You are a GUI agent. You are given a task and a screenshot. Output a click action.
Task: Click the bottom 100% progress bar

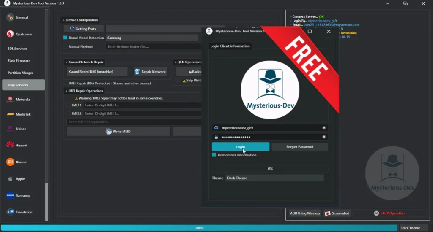(x=199, y=228)
